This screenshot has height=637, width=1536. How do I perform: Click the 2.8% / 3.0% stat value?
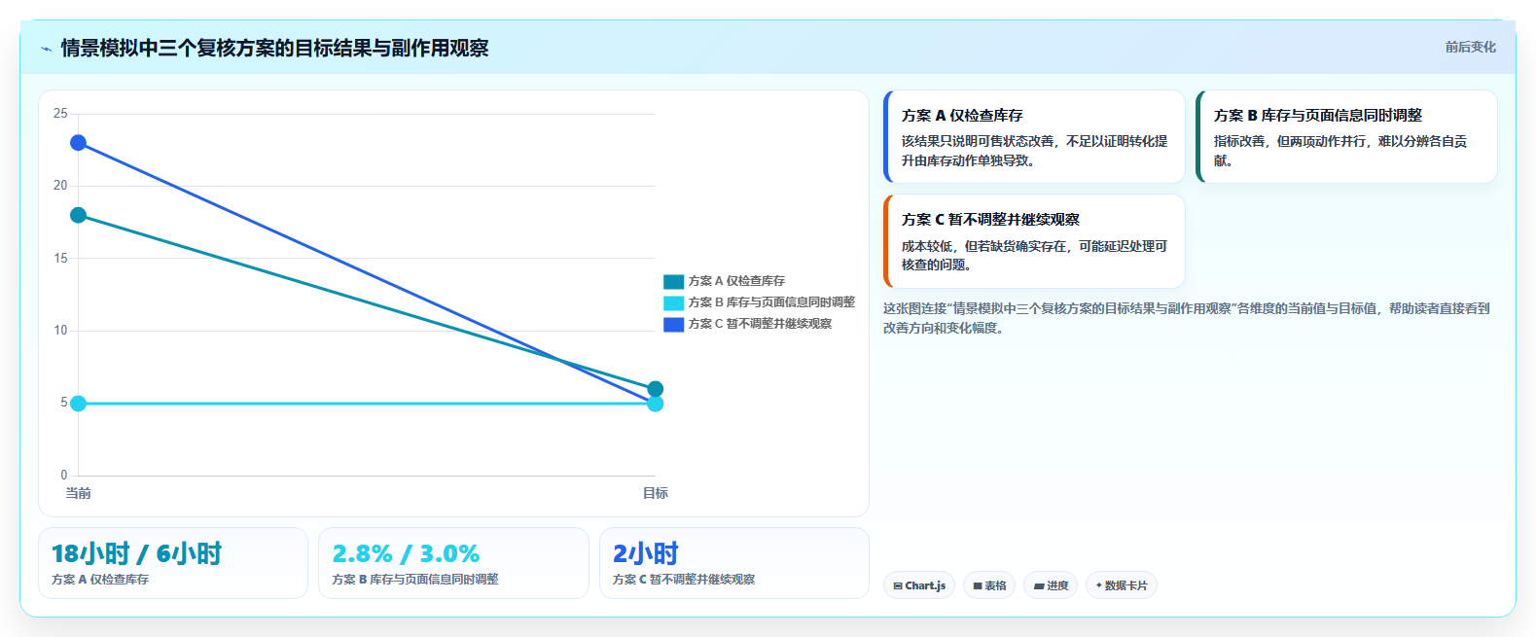coord(406,553)
